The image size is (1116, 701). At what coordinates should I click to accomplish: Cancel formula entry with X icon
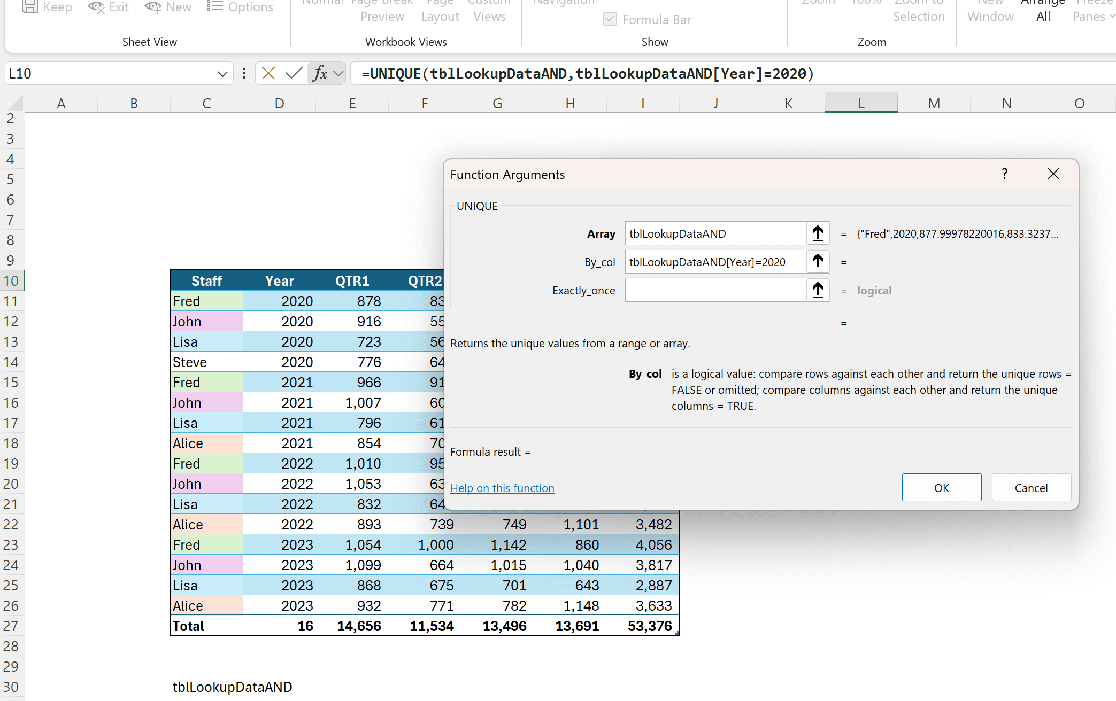(268, 73)
